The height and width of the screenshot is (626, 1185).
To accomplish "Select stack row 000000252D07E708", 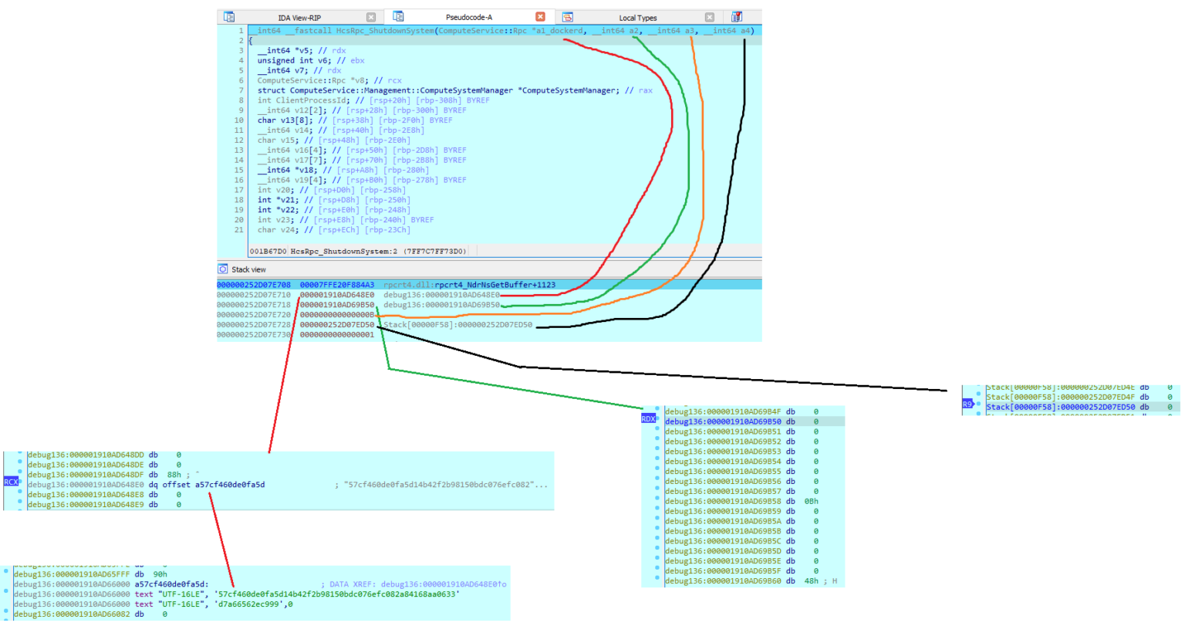I will click(x=254, y=284).
